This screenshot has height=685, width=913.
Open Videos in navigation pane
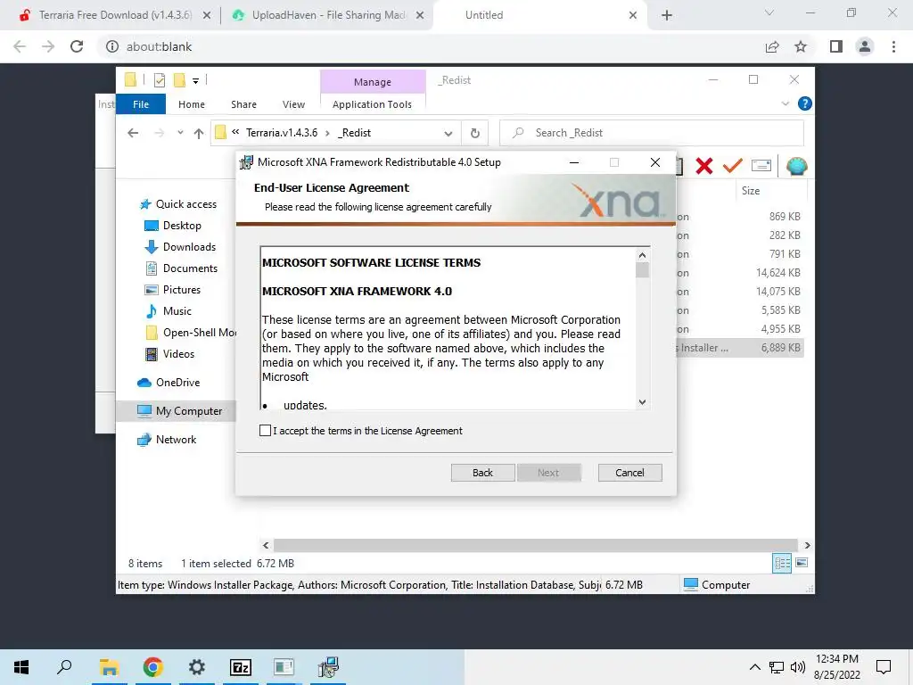coord(178,354)
